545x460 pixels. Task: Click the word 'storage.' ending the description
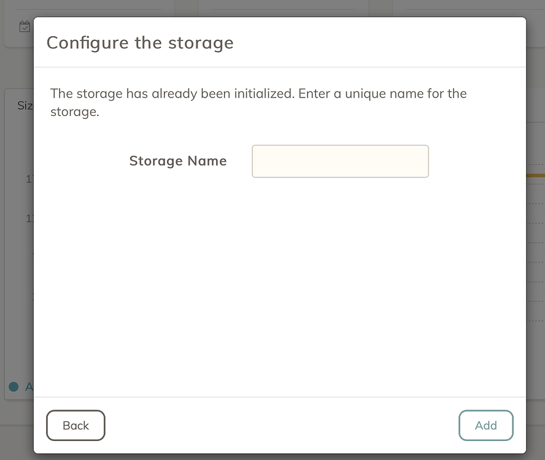pos(75,112)
